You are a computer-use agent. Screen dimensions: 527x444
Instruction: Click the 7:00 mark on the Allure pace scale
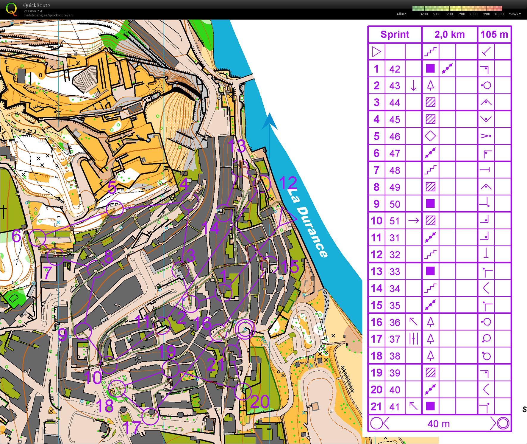(x=462, y=14)
